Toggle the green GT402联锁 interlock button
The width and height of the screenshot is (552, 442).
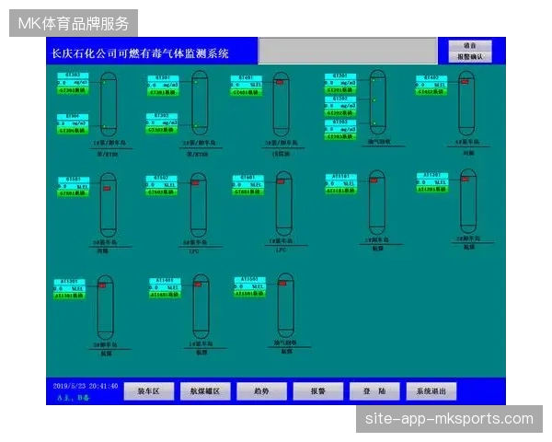pos(431,92)
